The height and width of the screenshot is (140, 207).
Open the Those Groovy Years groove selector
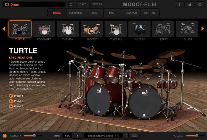coord(104,136)
